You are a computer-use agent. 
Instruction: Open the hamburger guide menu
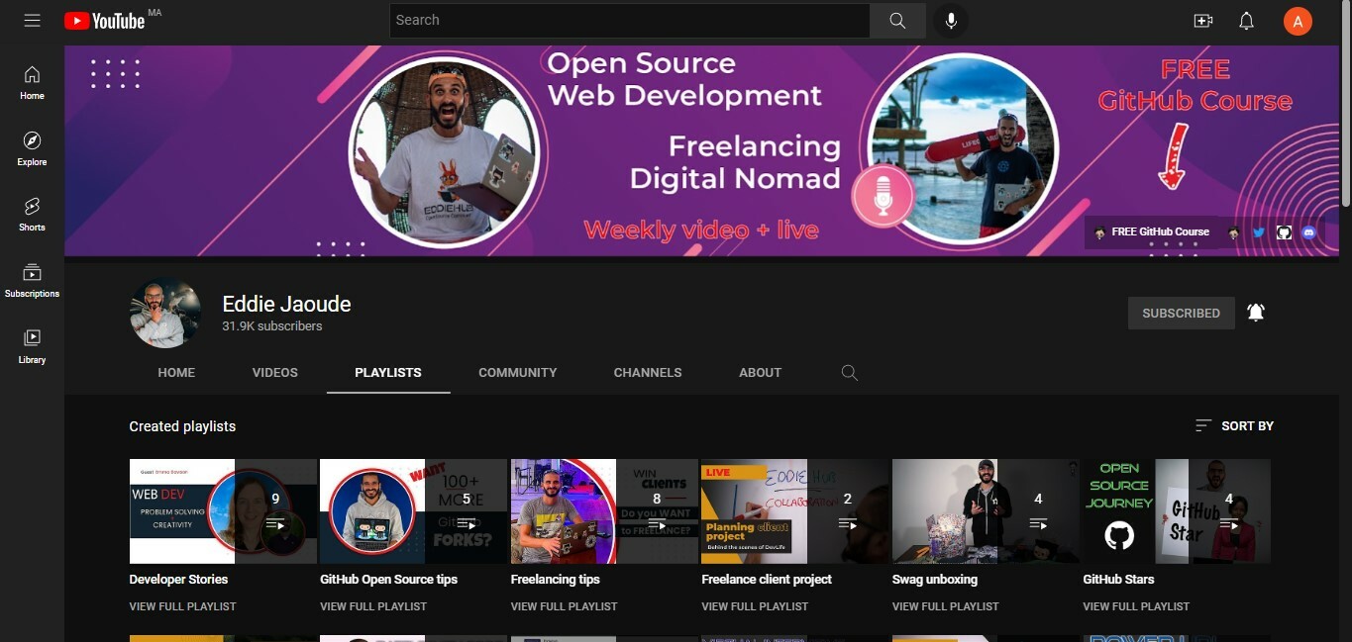point(32,21)
